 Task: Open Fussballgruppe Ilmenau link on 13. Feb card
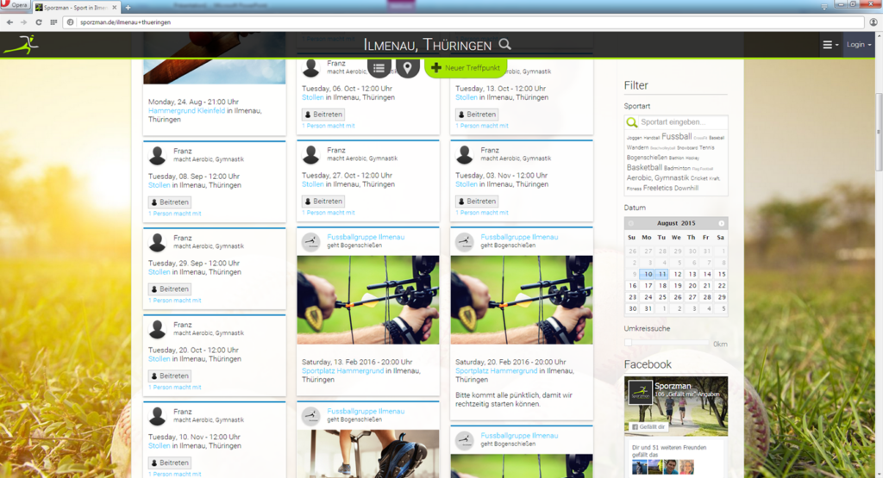click(x=366, y=237)
